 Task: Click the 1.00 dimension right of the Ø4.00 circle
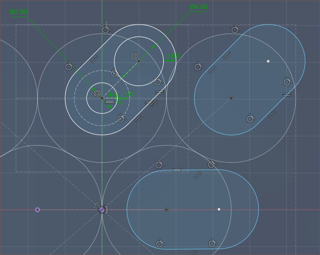point(173,56)
